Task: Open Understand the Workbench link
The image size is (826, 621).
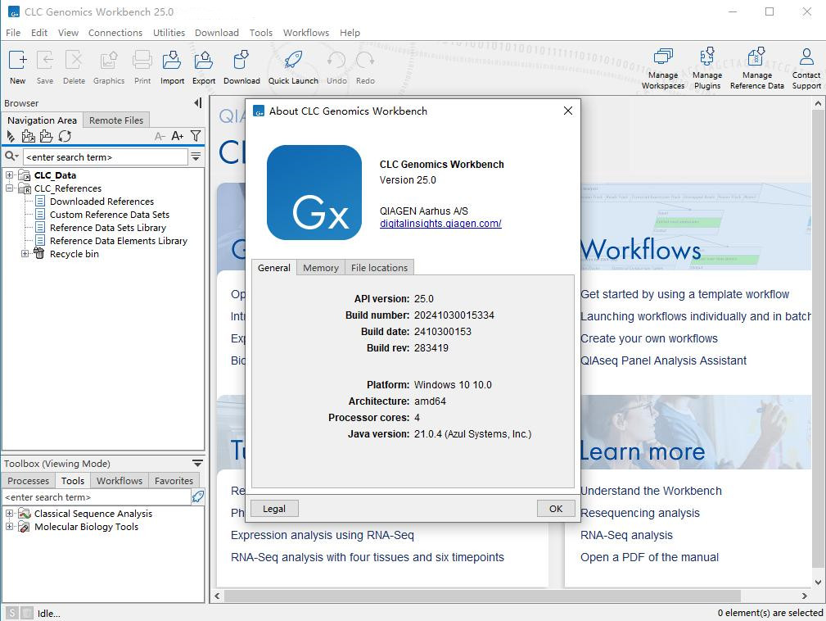Action: [651, 491]
